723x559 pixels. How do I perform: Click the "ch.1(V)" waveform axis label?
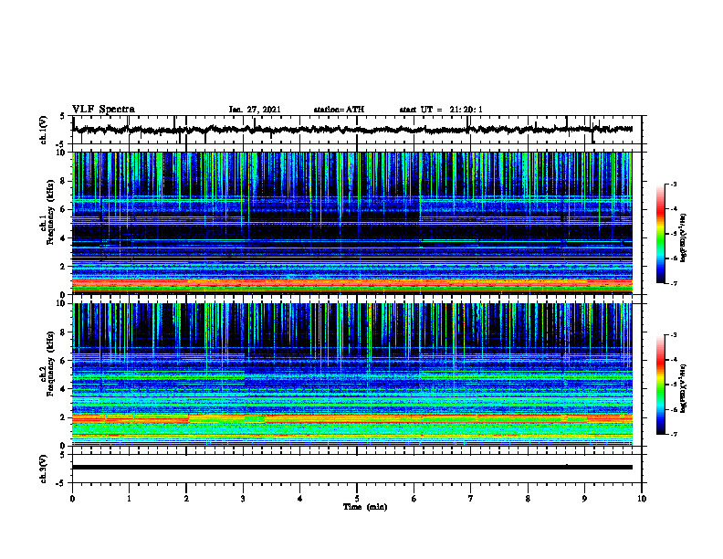43,130
